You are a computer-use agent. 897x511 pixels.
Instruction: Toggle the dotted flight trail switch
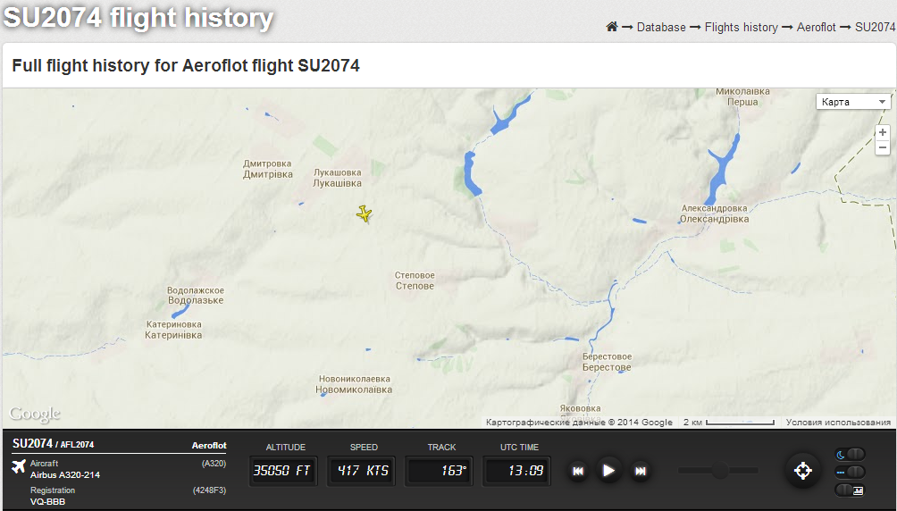[850, 472]
